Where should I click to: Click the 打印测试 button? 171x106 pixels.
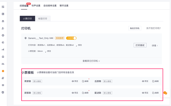tap(140, 45)
